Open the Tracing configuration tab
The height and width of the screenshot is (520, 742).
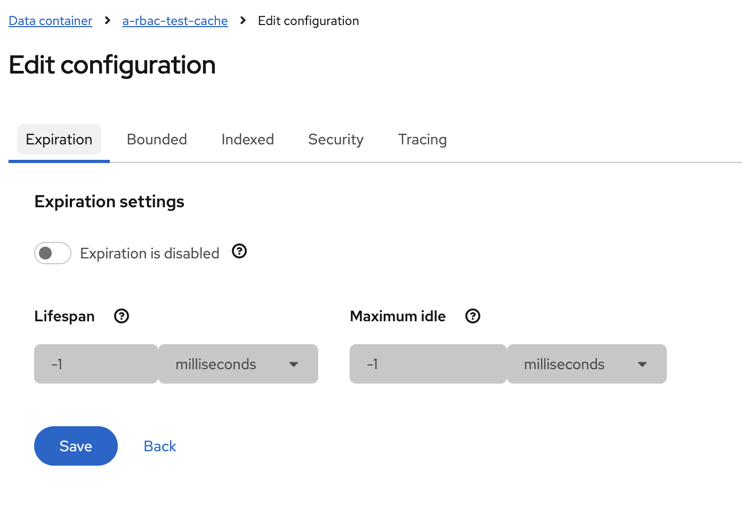pos(422,139)
